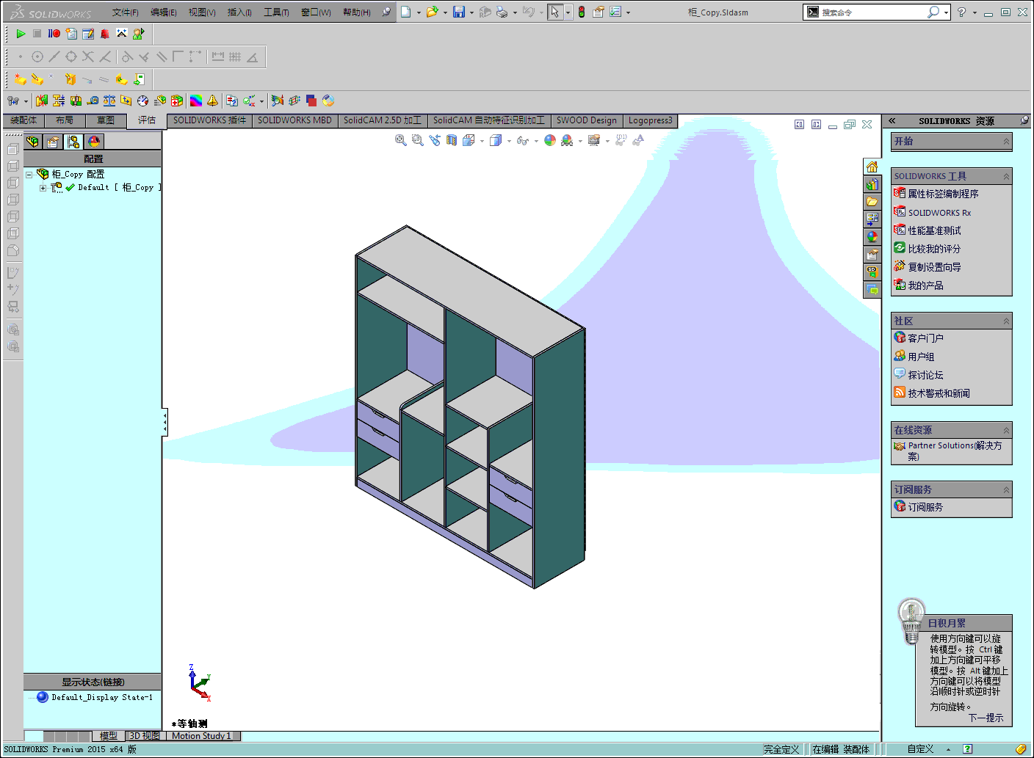Collapse the 柜_Copy 配置 tree node
This screenshot has width=1034, height=758.
[x=29, y=175]
